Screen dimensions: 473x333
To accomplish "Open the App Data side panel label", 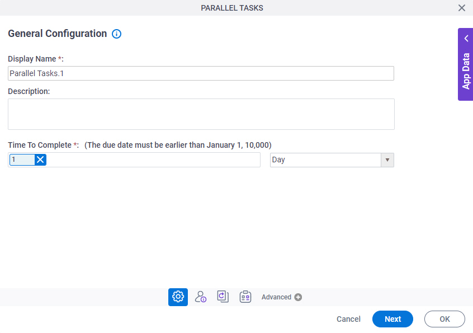I will (466, 71).
